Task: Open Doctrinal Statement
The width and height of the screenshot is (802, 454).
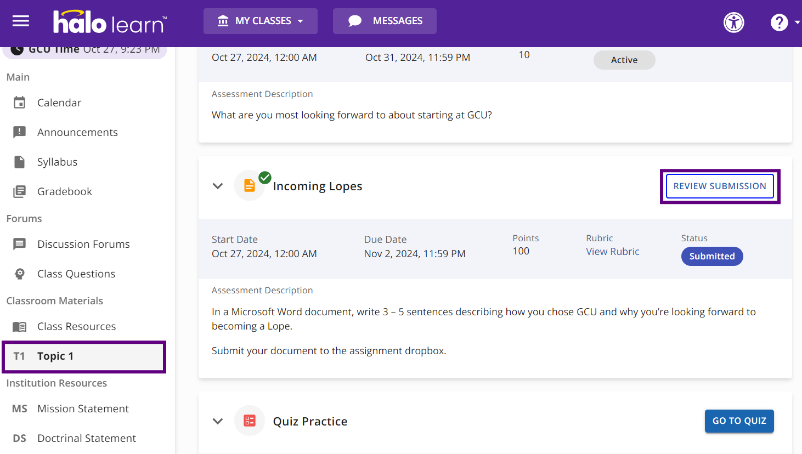Action: [87, 438]
